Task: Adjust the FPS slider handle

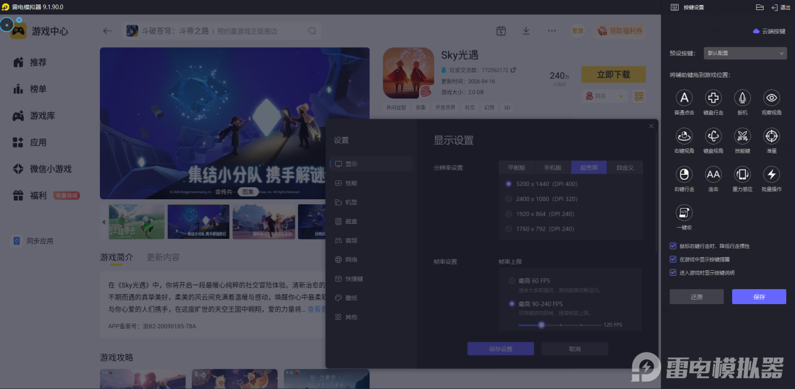Action: click(541, 325)
